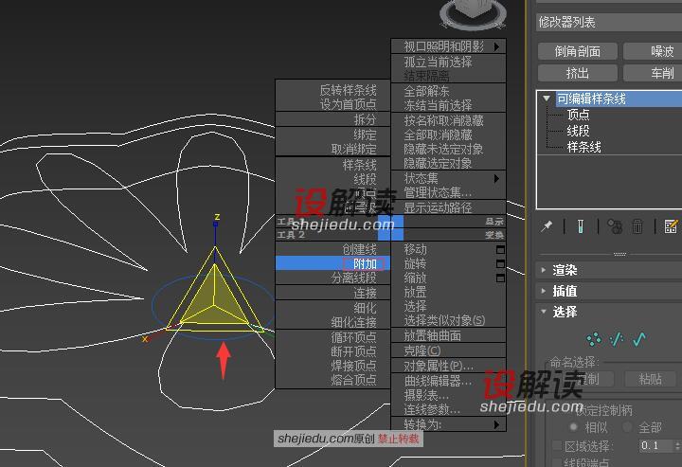Choose 克隆(C) in the menu
Viewport: 682px width, 467px height.
[x=448, y=350]
